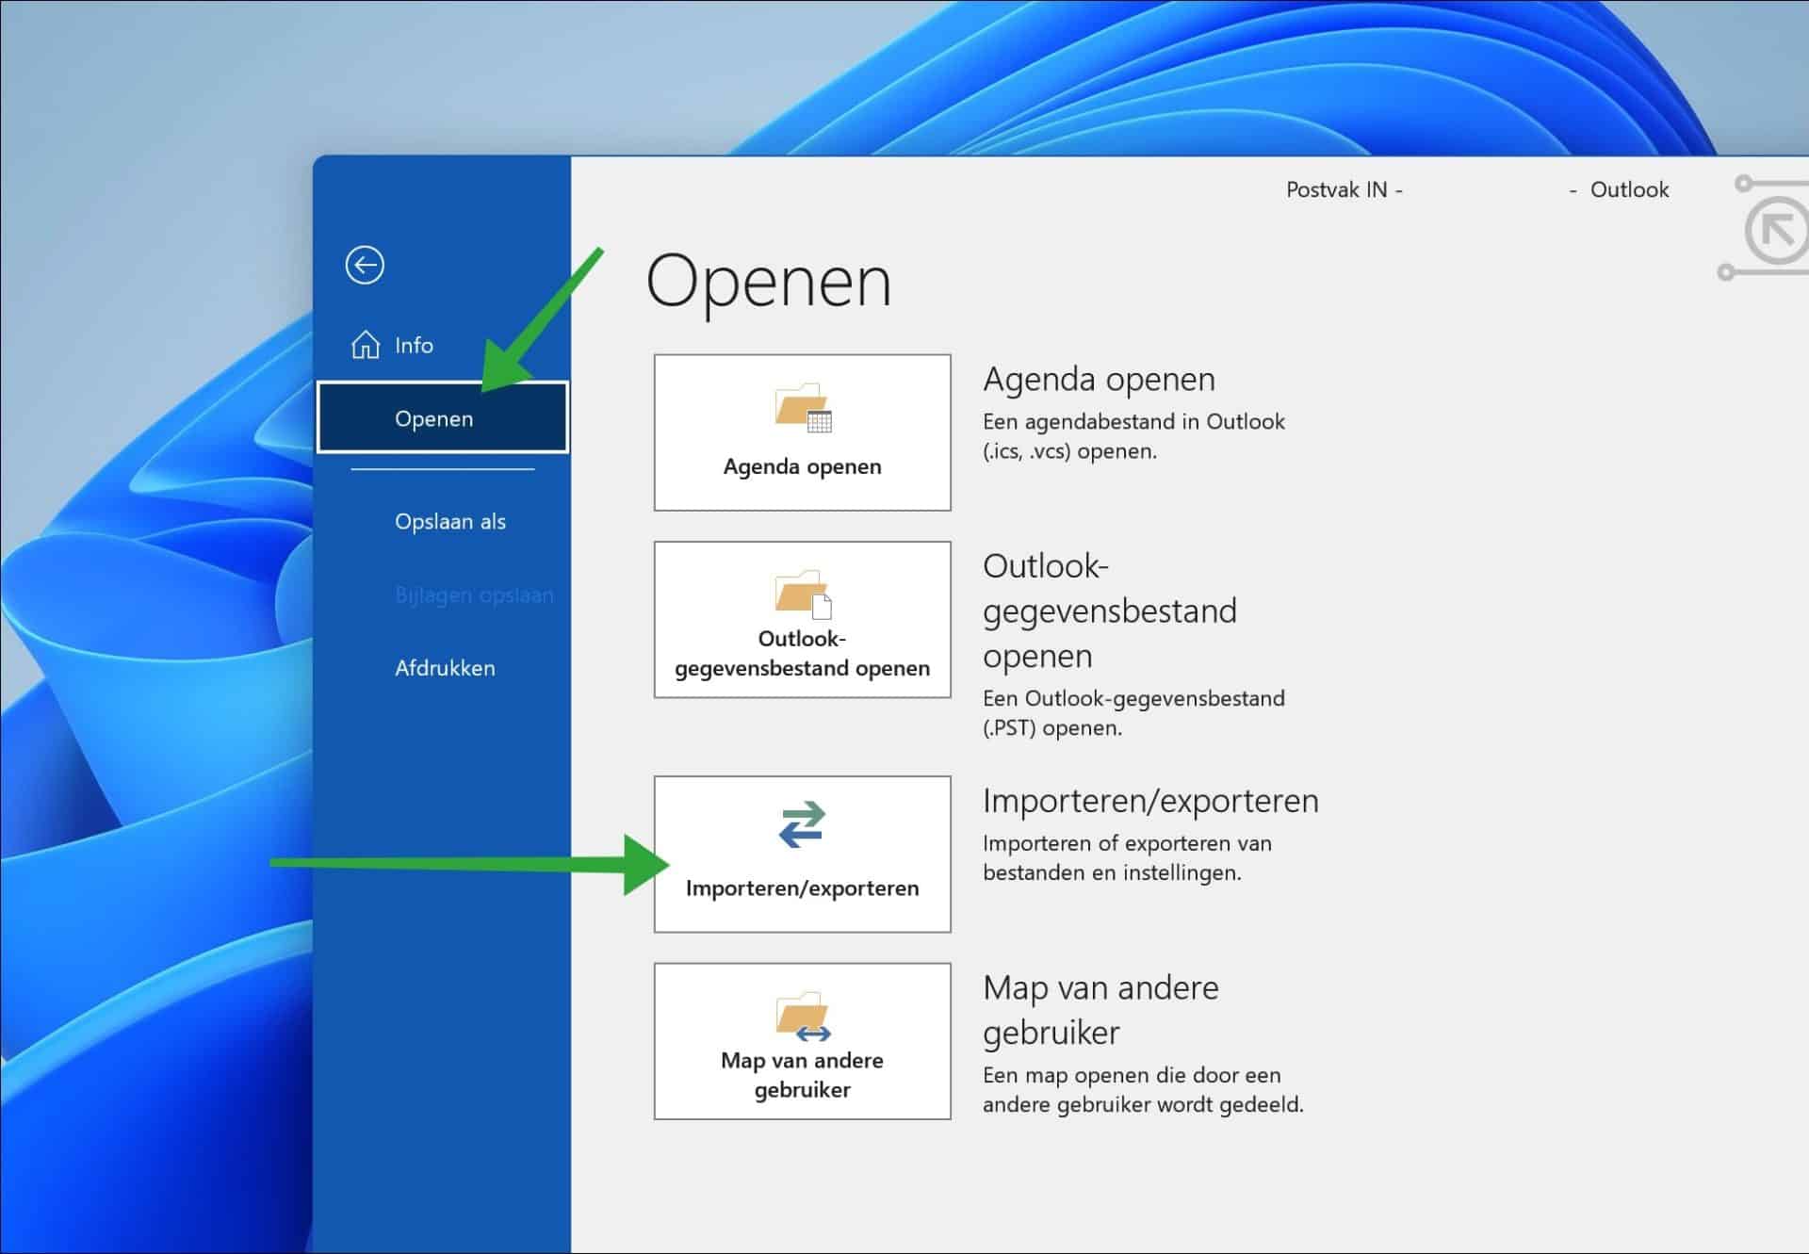Select Openen in the sidebar
The width and height of the screenshot is (1809, 1254).
point(442,417)
